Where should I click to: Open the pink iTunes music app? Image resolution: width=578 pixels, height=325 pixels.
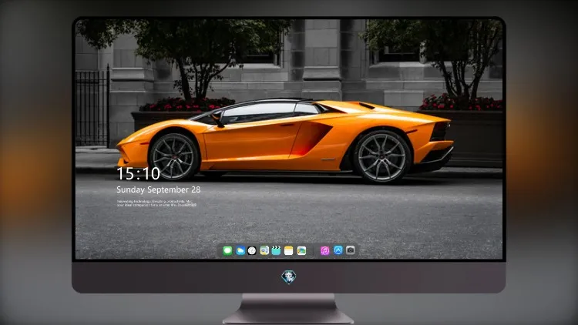point(324,250)
